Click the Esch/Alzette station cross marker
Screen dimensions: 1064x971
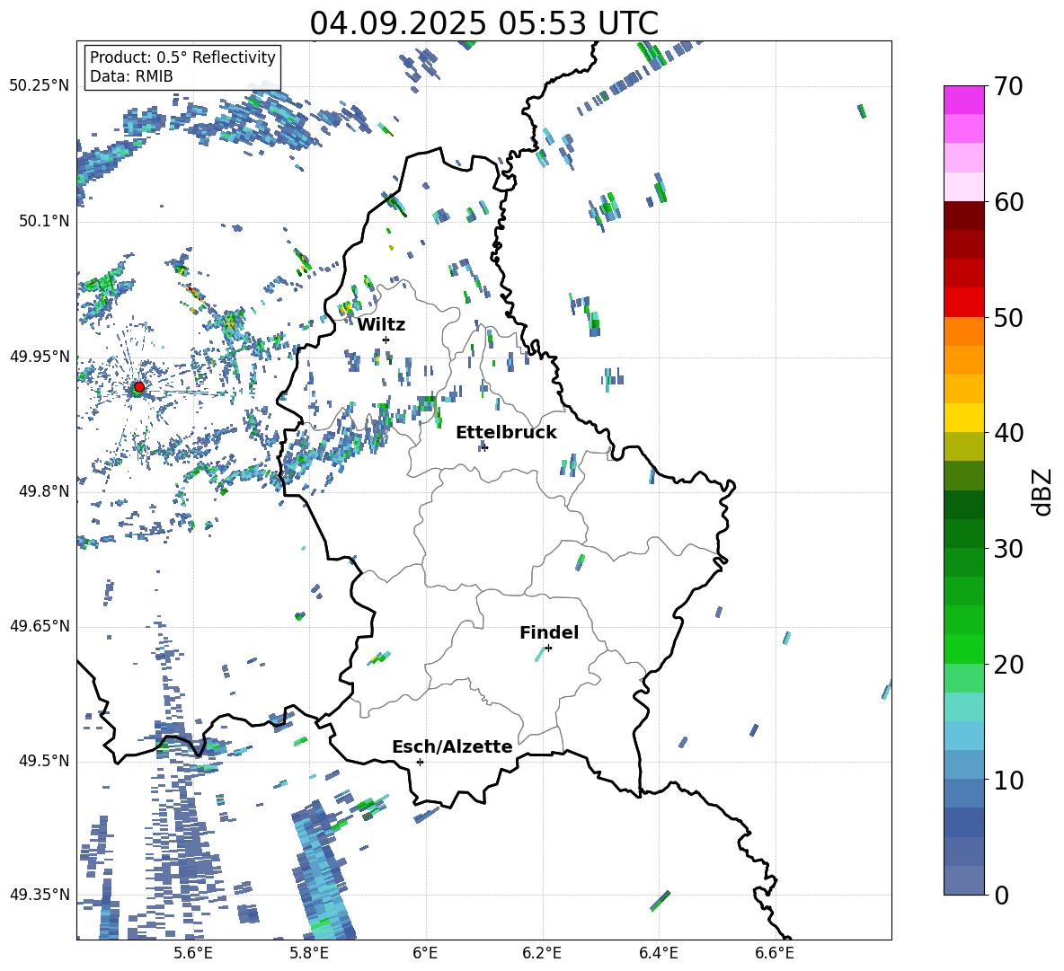coord(420,762)
